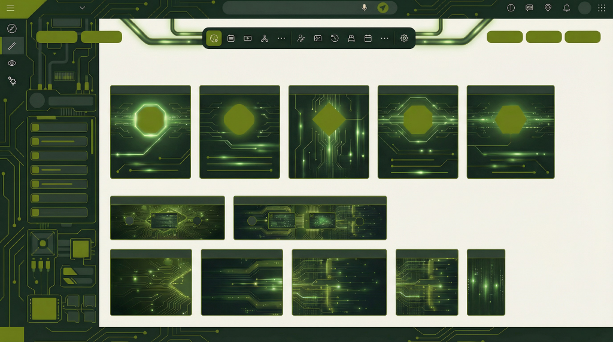613x342 pixels.
Task: Open the notifications bell icon
Action: click(566, 8)
